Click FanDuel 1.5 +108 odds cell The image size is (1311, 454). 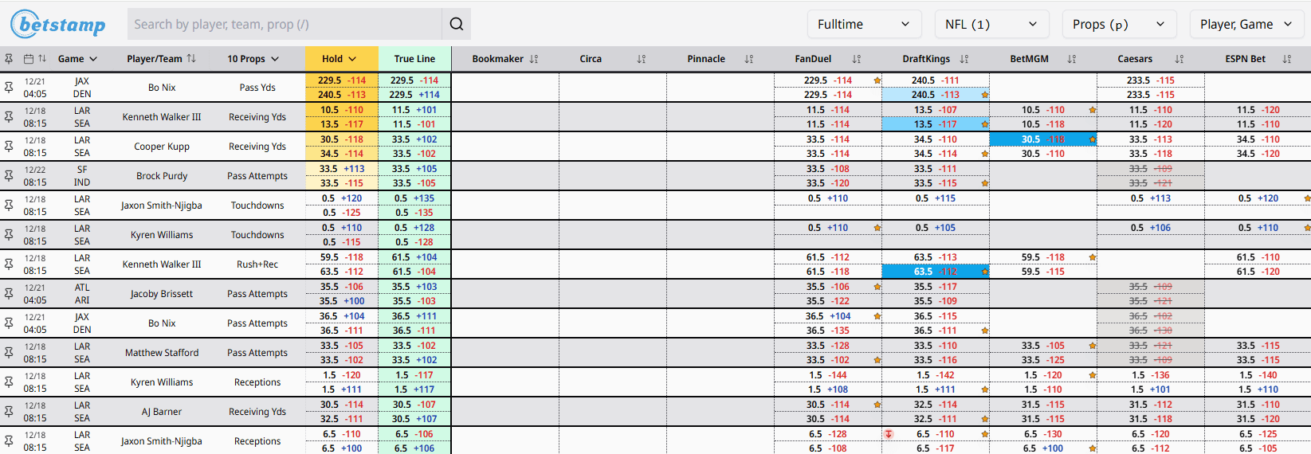click(x=827, y=389)
